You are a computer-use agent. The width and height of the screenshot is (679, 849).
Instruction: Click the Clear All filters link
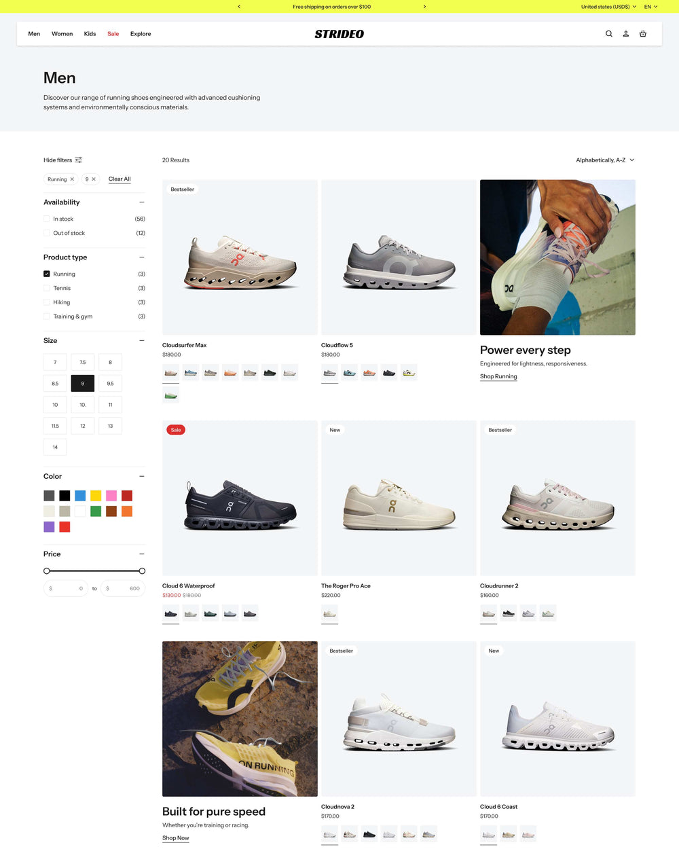point(120,179)
